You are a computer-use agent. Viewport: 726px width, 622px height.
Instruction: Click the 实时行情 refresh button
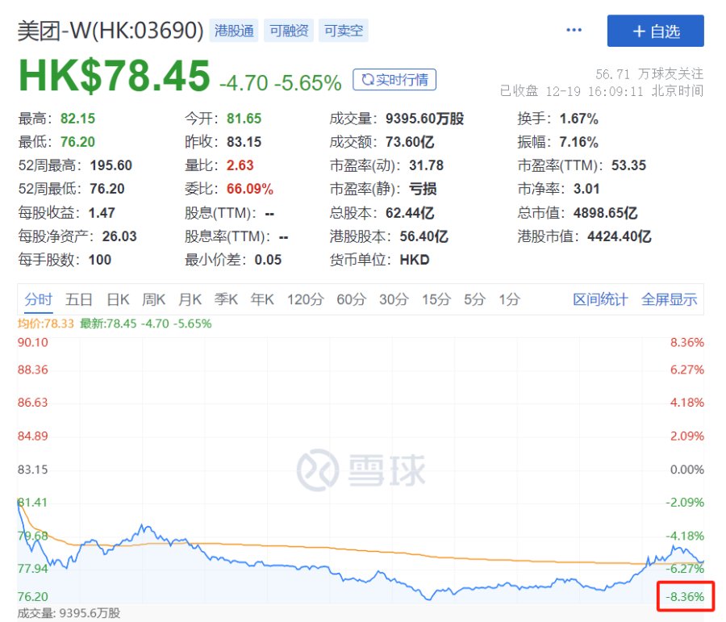pyautogui.click(x=394, y=80)
